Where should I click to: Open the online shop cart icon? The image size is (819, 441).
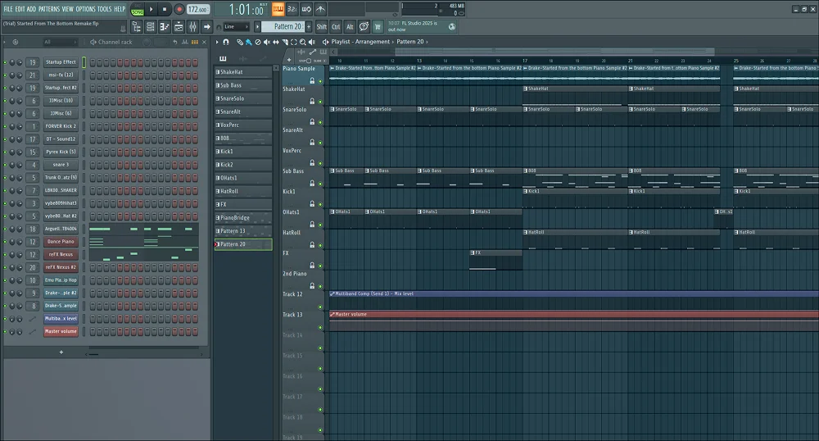[x=378, y=27]
